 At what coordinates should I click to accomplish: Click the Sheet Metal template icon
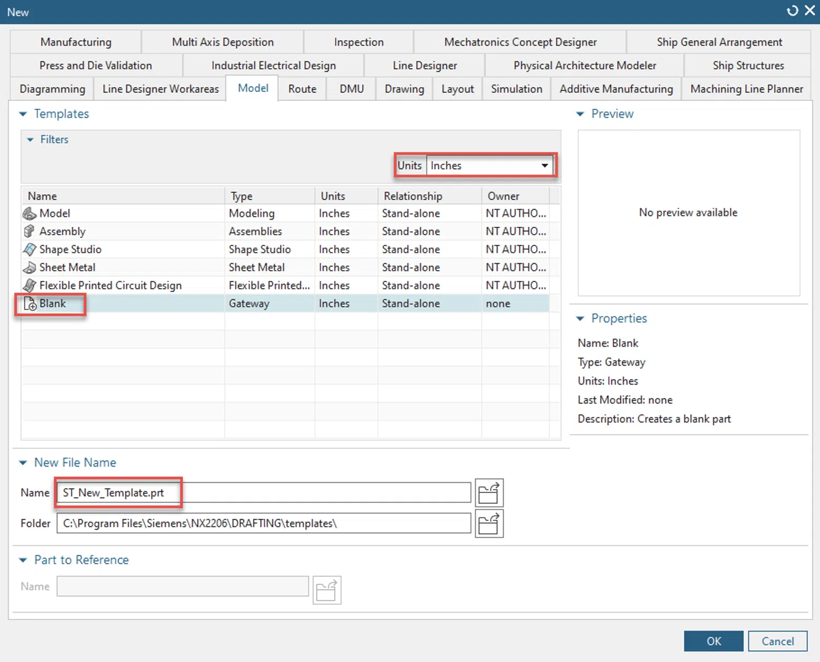click(x=29, y=267)
